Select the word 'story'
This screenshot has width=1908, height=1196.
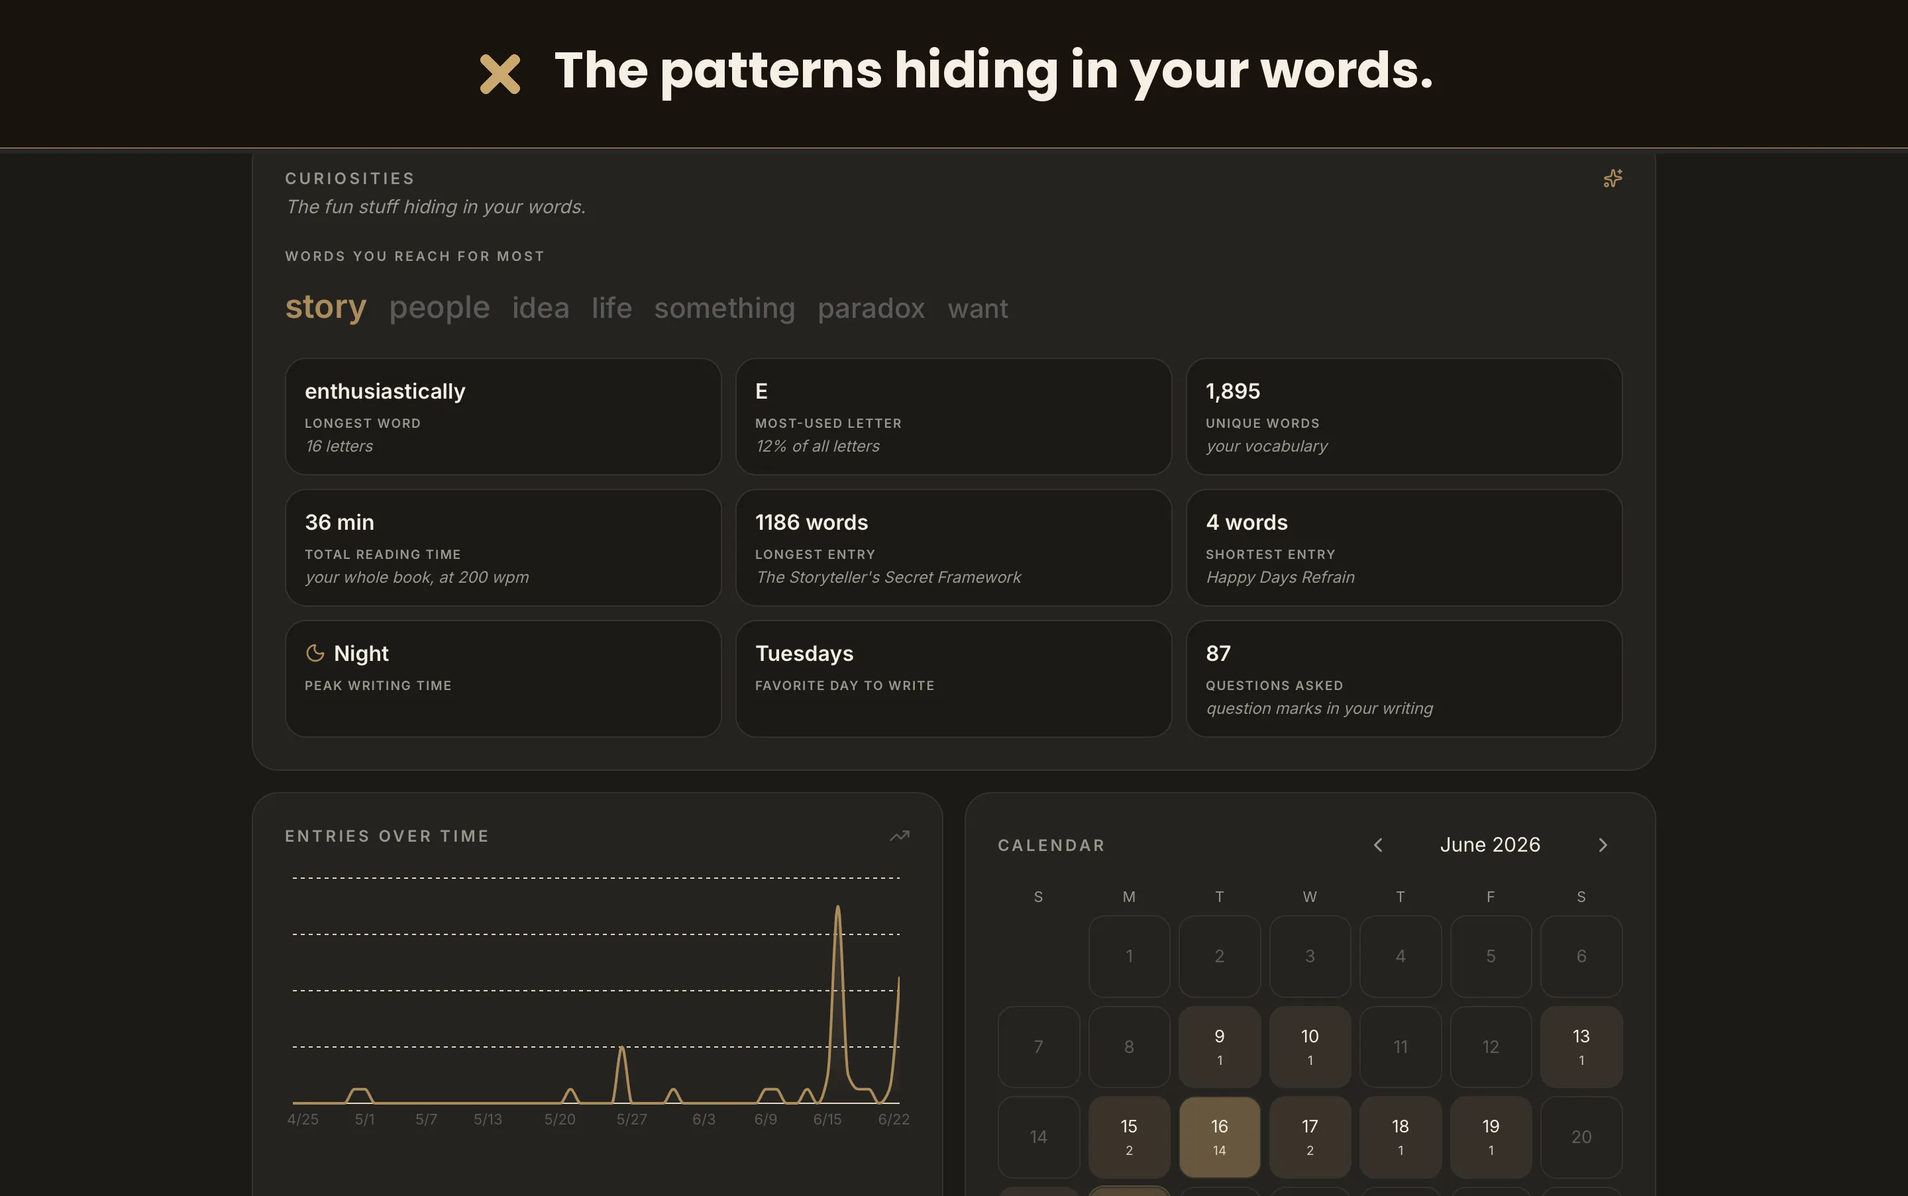[x=325, y=307]
